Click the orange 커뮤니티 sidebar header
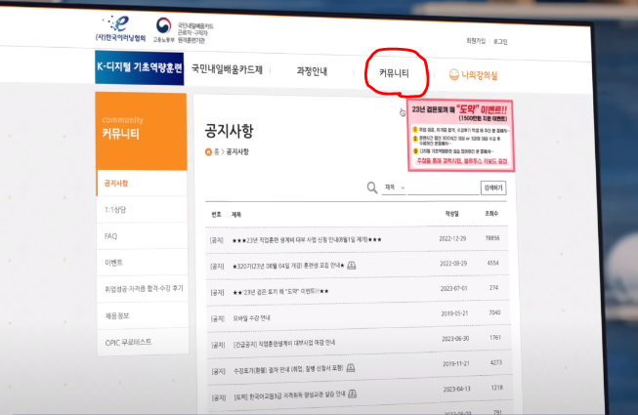 click(142, 131)
